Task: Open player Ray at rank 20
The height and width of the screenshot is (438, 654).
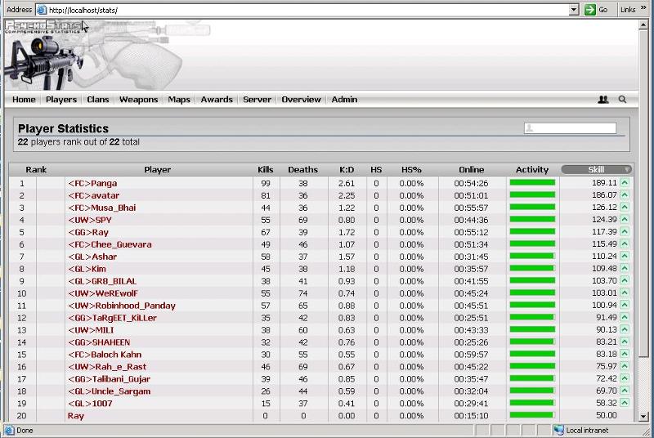Action: (x=75, y=415)
